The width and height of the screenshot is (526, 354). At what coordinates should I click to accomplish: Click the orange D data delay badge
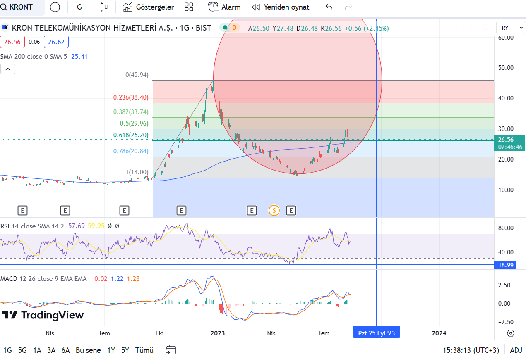pyautogui.click(x=234, y=28)
